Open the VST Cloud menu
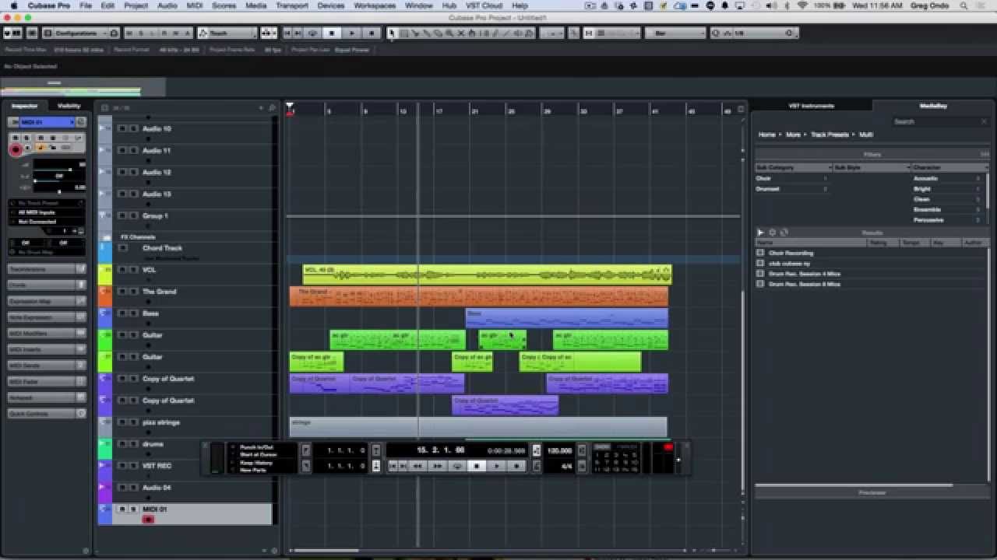The width and height of the screenshot is (997, 560). (x=484, y=5)
